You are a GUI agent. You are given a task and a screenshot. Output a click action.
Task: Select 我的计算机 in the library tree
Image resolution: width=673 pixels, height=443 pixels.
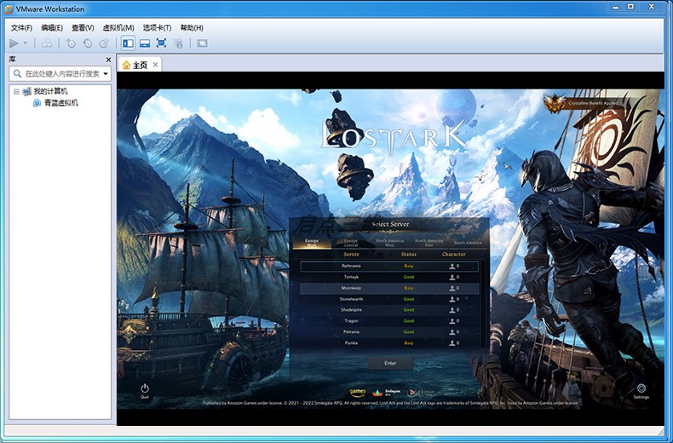coord(50,91)
